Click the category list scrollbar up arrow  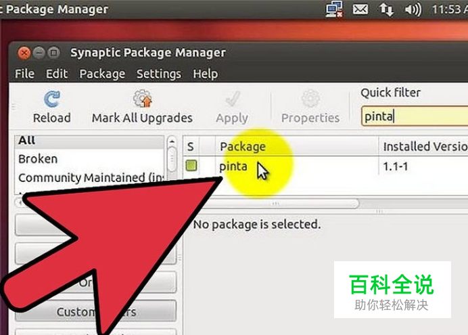172,141
